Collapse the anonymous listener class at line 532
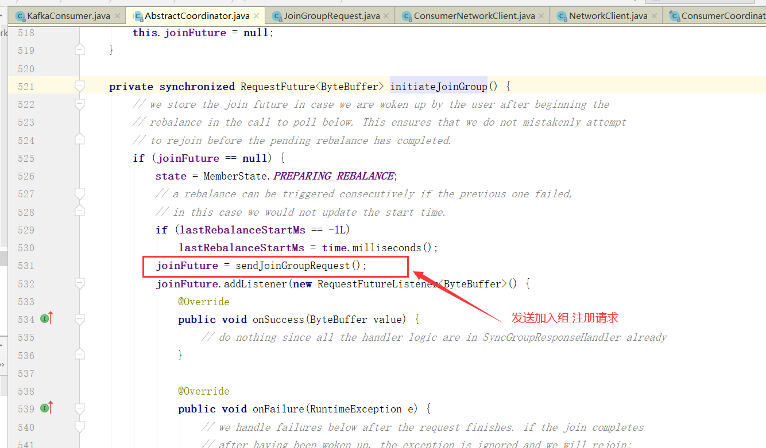Viewport: 766px width, 448px height. coord(80,283)
